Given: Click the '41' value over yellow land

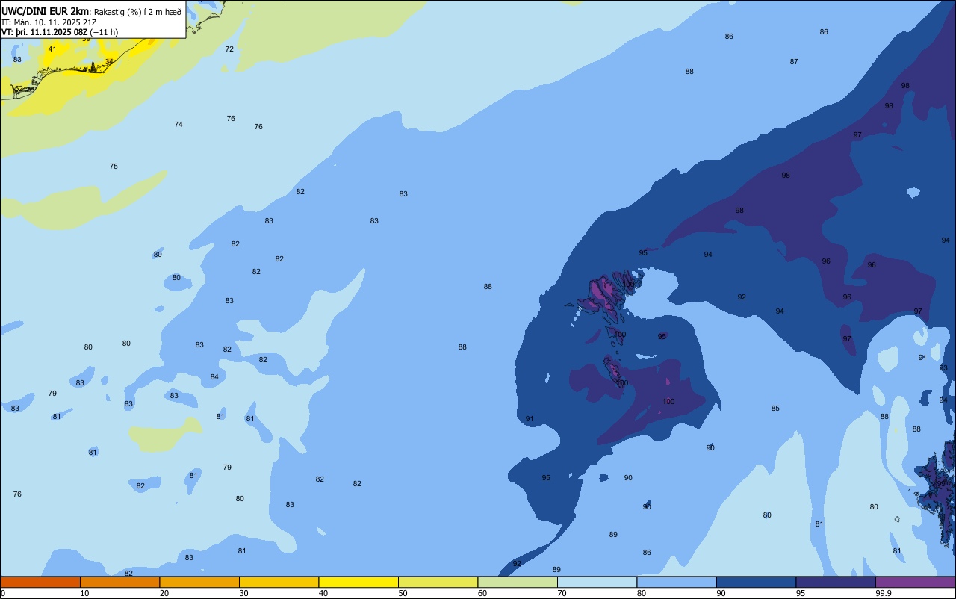Looking at the screenshot, I should (x=52, y=49).
